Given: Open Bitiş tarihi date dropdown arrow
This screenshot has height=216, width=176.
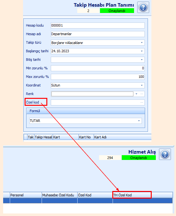Looking at the screenshot, I should (142, 60).
